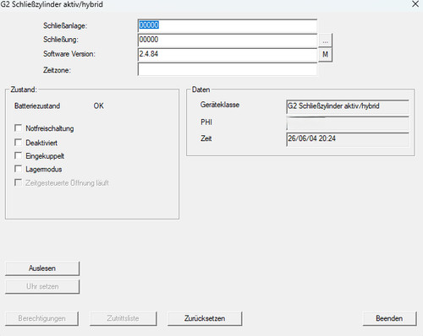Click the Software Version label

click(x=69, y=54)
